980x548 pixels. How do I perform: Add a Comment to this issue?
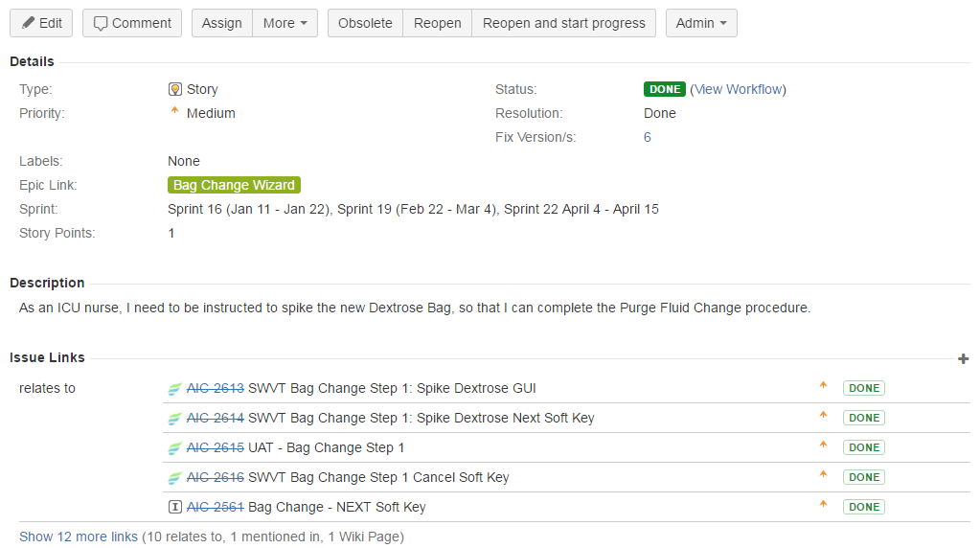[132, 23]
